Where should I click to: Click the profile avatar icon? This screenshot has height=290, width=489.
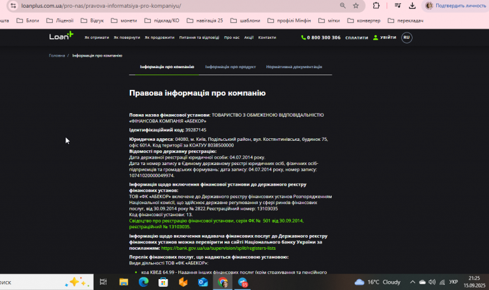[x=429, y=6]
